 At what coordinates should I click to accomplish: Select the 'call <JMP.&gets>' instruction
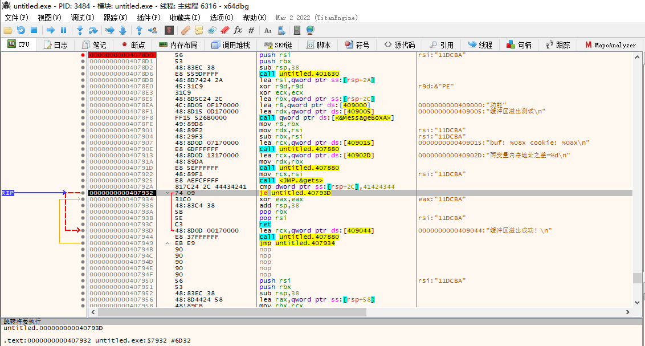coord(291,181)
